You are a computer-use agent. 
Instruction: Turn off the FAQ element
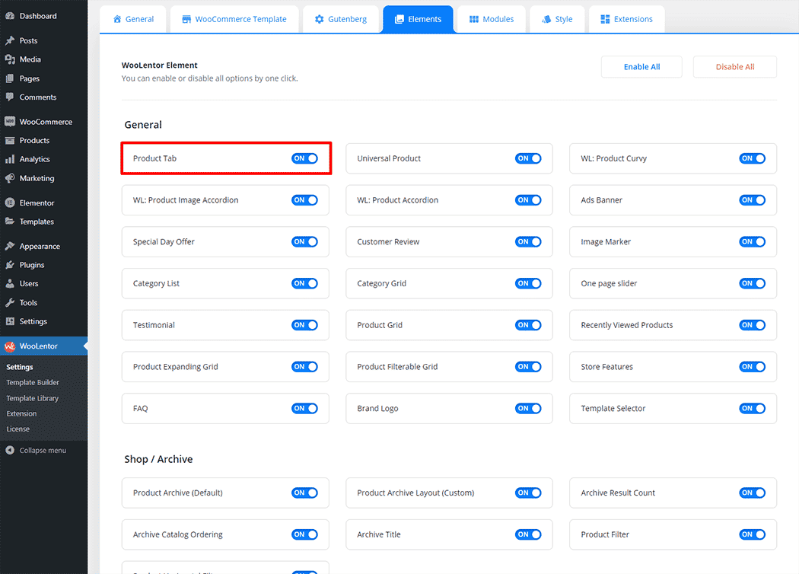pos(304,408)
